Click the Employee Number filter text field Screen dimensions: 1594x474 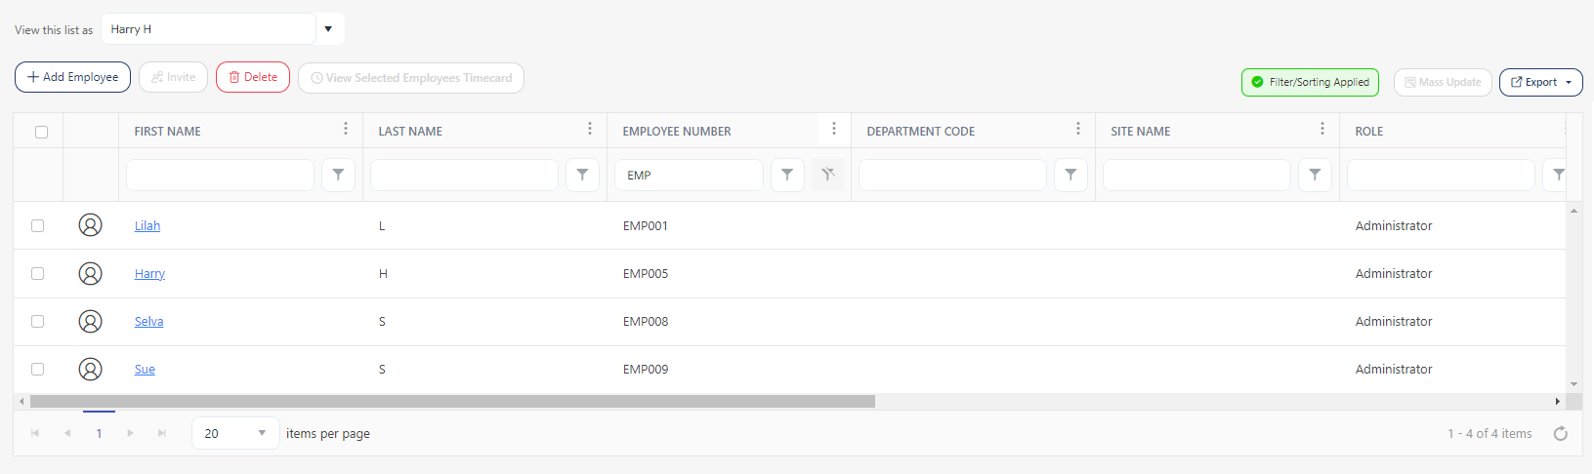pyautogui.click(x=690, y=176)
